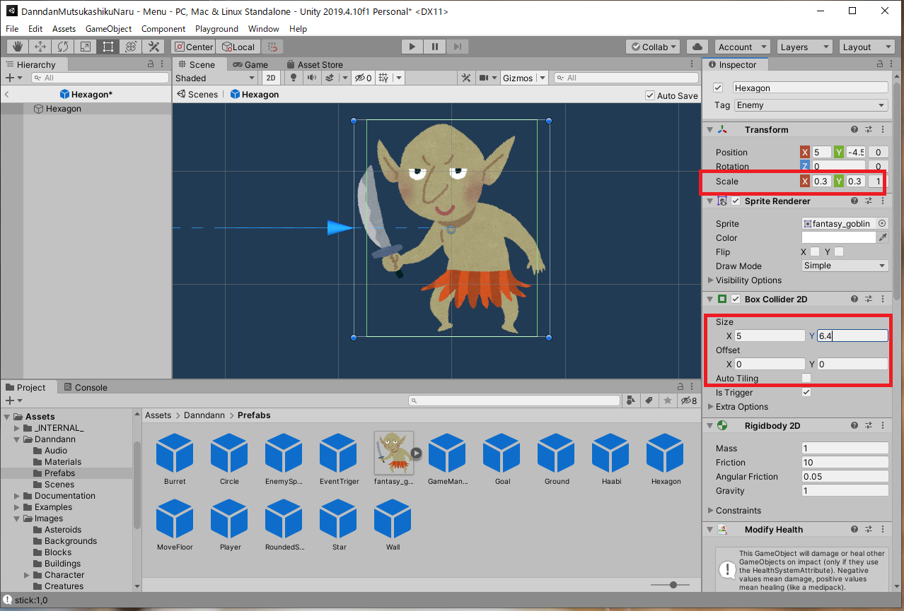
Task: Open Transform component help icon
Action: (854, 130)
